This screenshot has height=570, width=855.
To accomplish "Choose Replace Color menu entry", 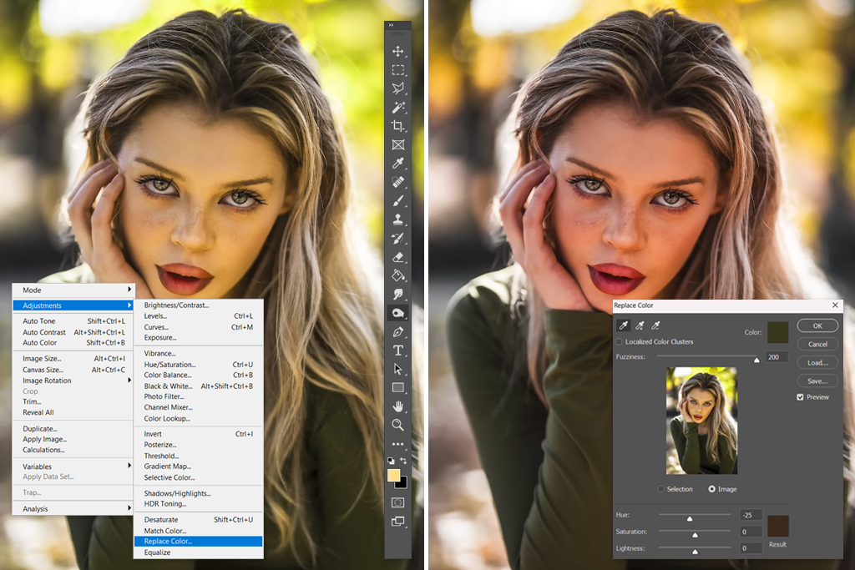I will click(x=199, y=541).
